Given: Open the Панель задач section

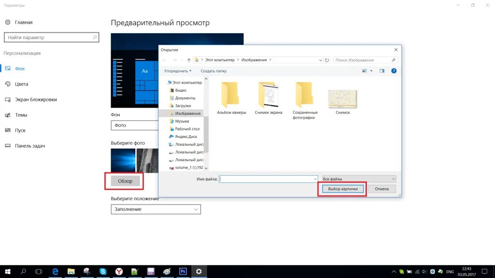Looking at the screenshot, I should (30, 146).
